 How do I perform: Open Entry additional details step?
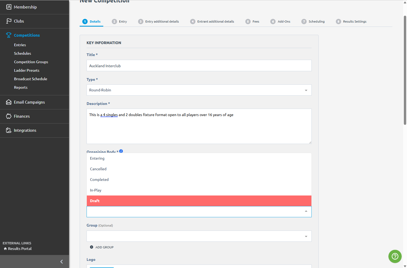(158, 22)
